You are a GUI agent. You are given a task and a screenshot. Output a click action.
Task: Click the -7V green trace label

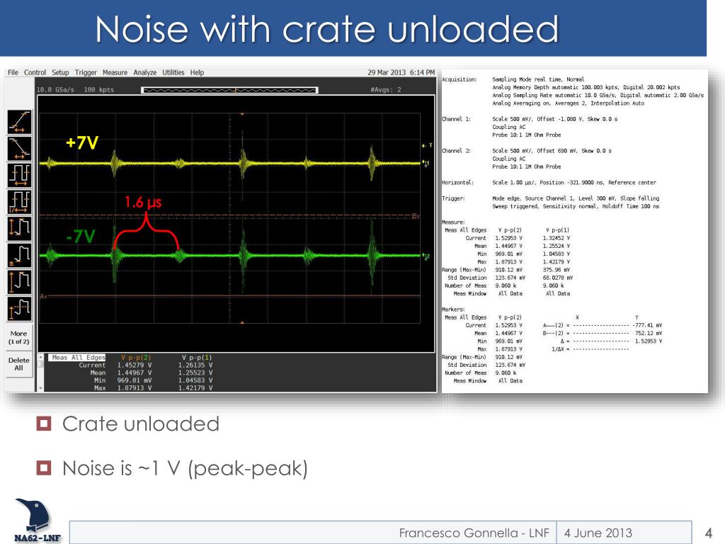click(x=81, y=237)
